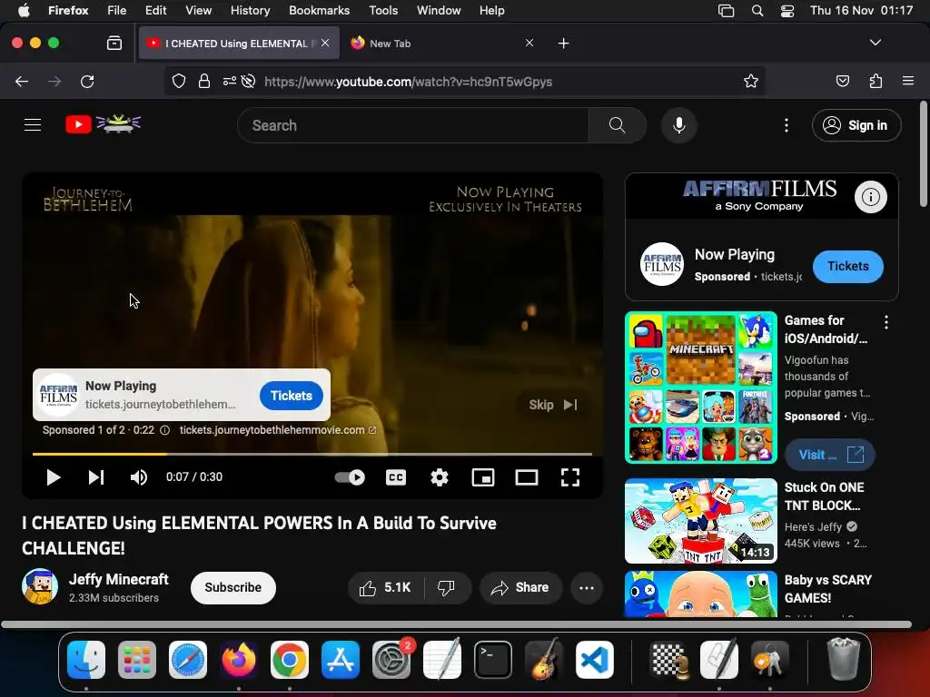Skip to the next video

pyautogui.click(x=96, y=477)
